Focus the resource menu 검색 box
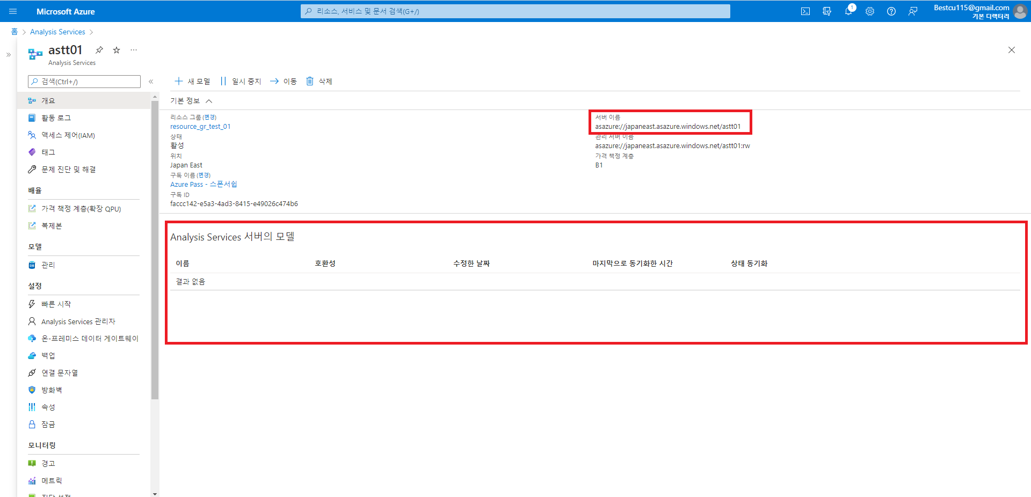1031x497 pixels. coord(84,82)
